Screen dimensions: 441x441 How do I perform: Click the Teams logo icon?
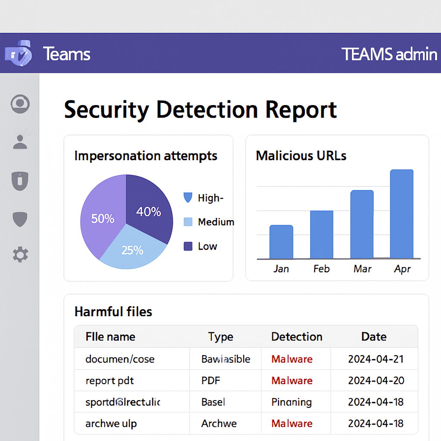point(18,53)
